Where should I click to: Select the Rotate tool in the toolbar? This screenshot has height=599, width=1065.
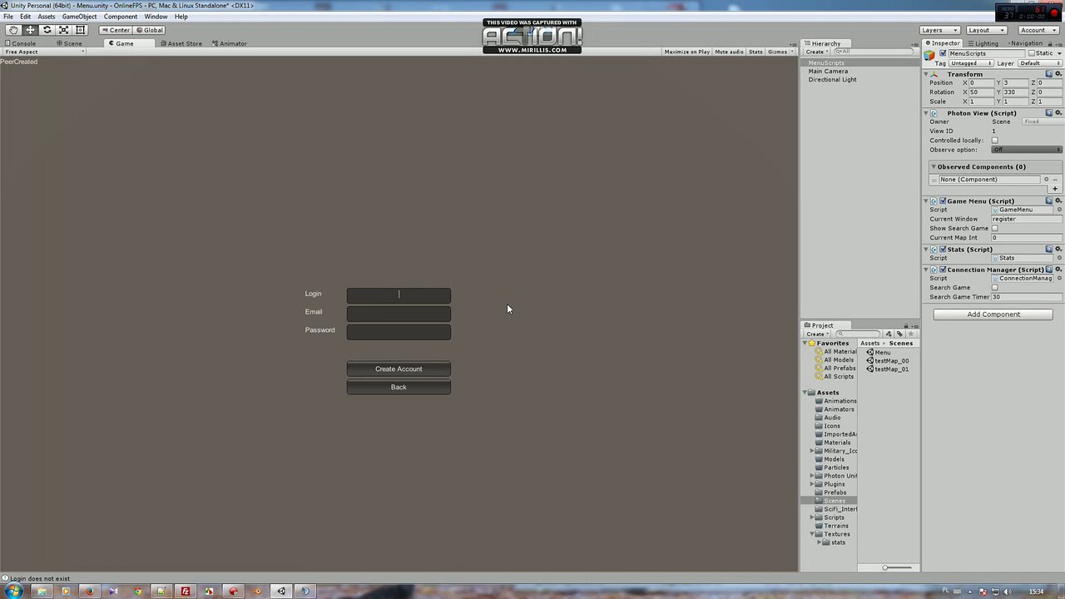pyautogui.click(x=47, y=30)
